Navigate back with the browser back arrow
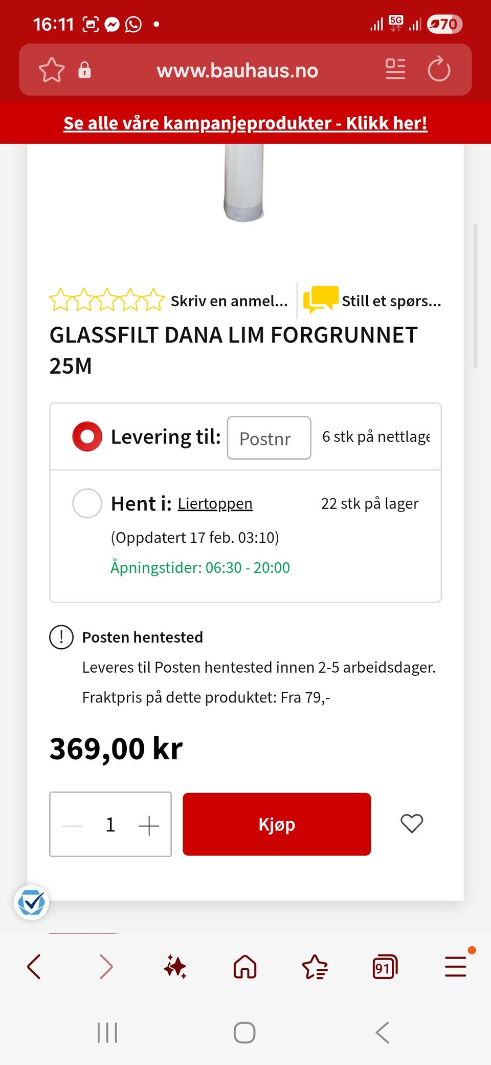Screen dimensions: 491x1065 coord(34,967)
